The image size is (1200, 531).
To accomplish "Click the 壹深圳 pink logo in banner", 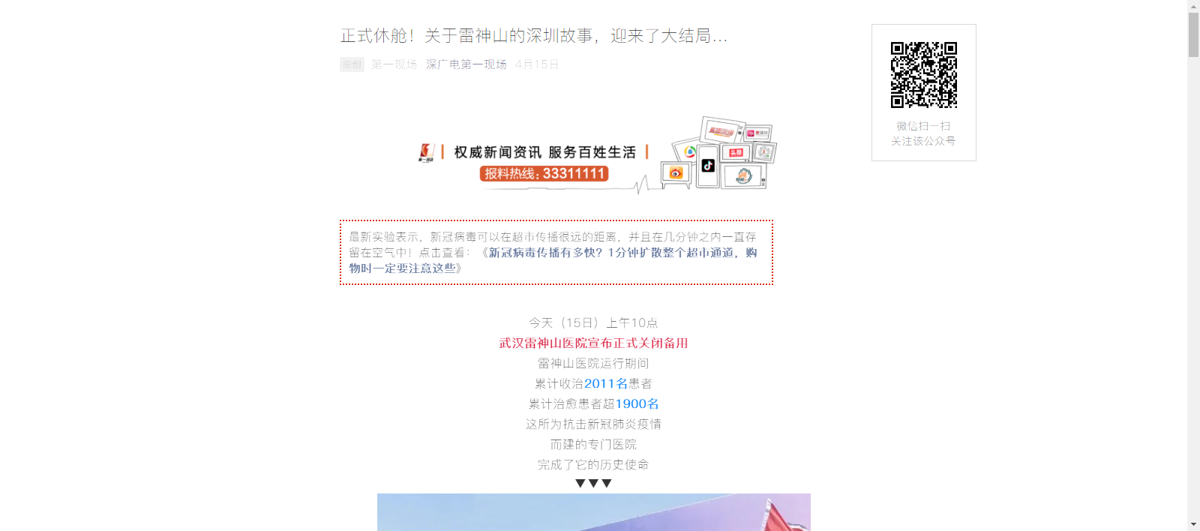I will [x=757, y=133].
